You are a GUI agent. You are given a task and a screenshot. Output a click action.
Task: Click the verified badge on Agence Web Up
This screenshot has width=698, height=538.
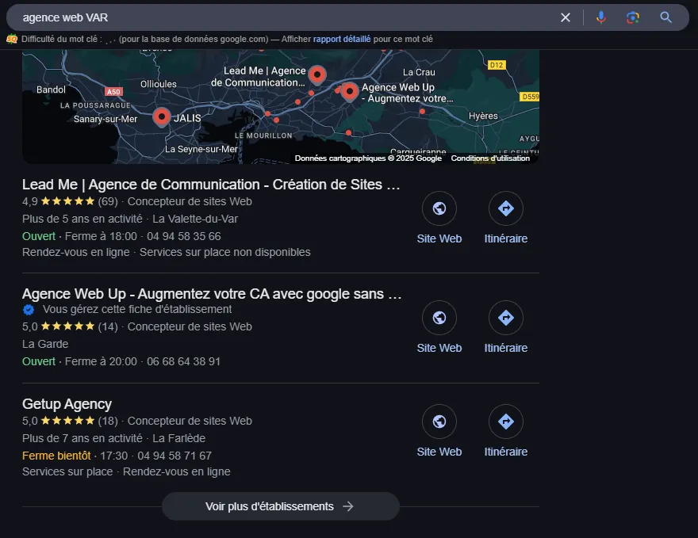click(29, 310)
